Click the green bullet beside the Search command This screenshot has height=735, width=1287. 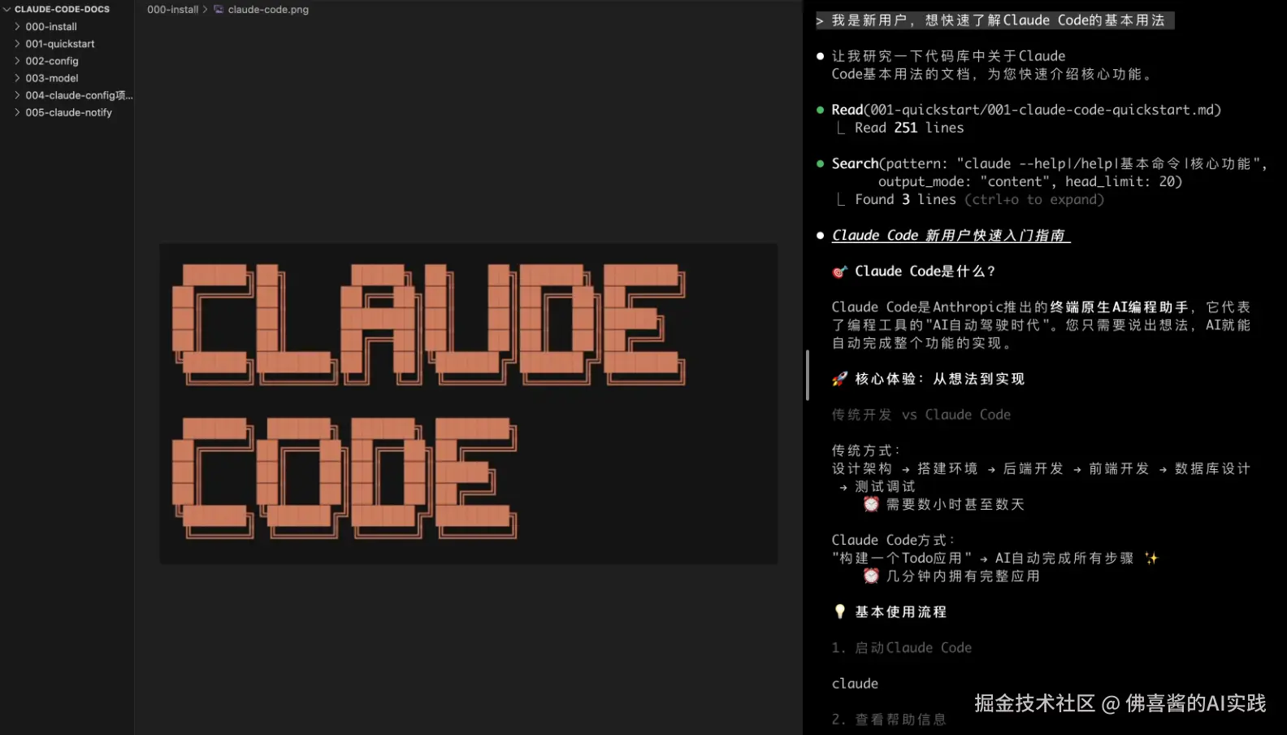[820, 163]
